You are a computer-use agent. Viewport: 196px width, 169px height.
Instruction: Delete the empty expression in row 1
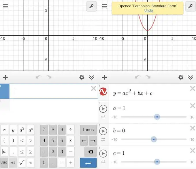93,89
